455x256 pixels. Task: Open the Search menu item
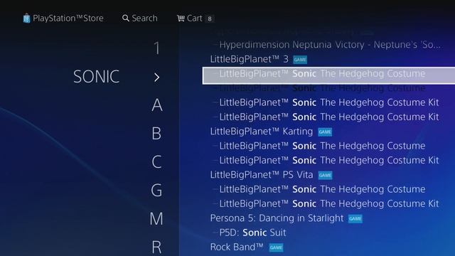[x=144, y=18]
